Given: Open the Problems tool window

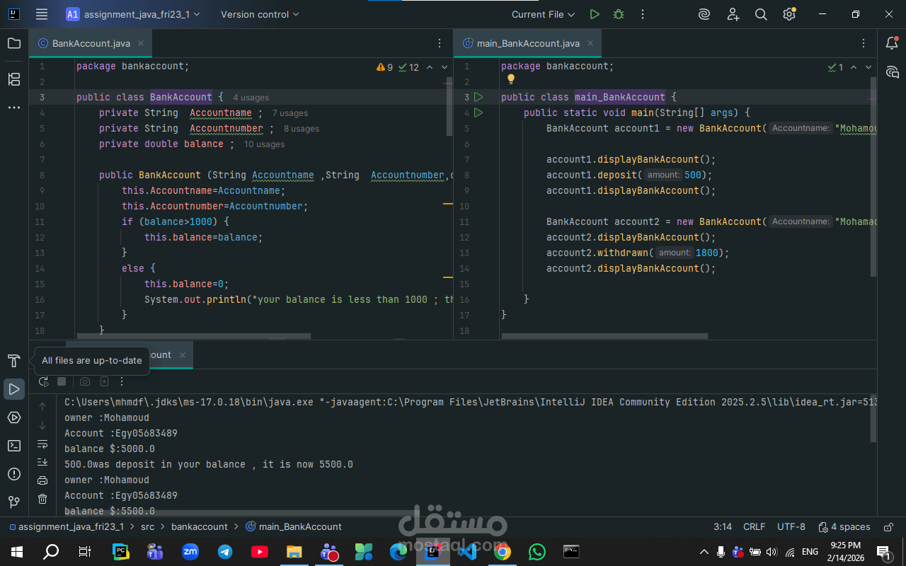Looking at the screenshot, I should point(13,474).
